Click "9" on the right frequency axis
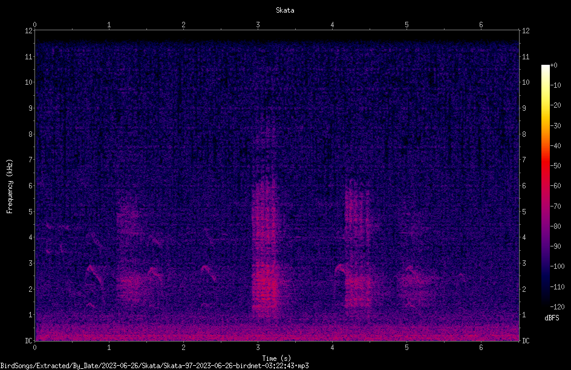Screen dimensions: 571x370 tap(524, 108)
